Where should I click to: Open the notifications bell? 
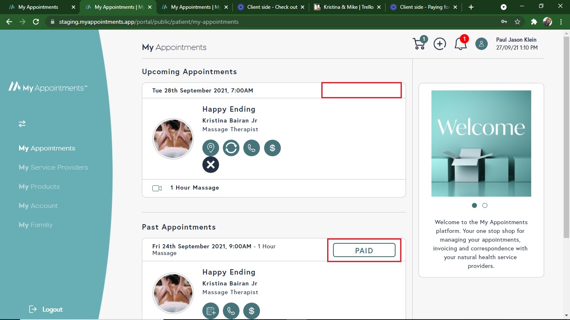pyautogui.click(x=460, y=43)
